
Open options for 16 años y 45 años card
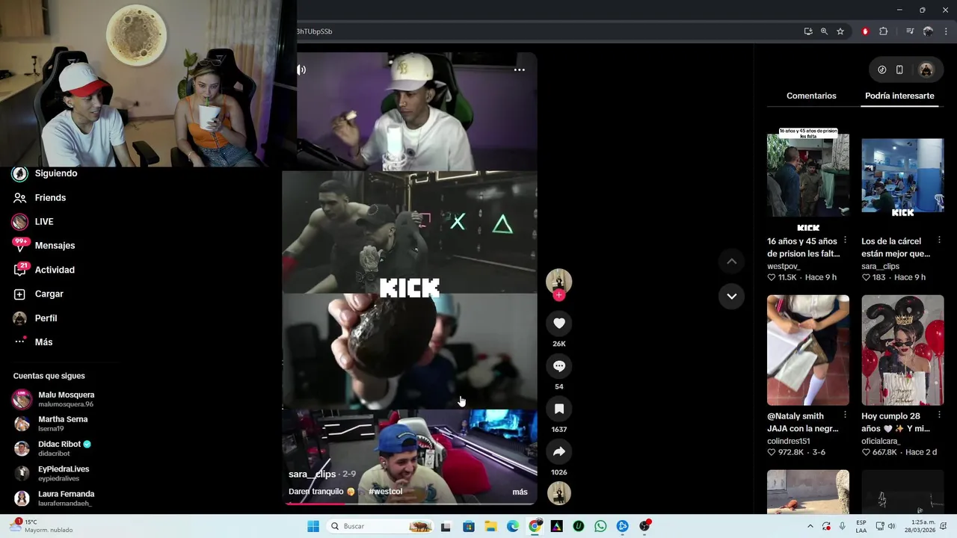[845, 241]
